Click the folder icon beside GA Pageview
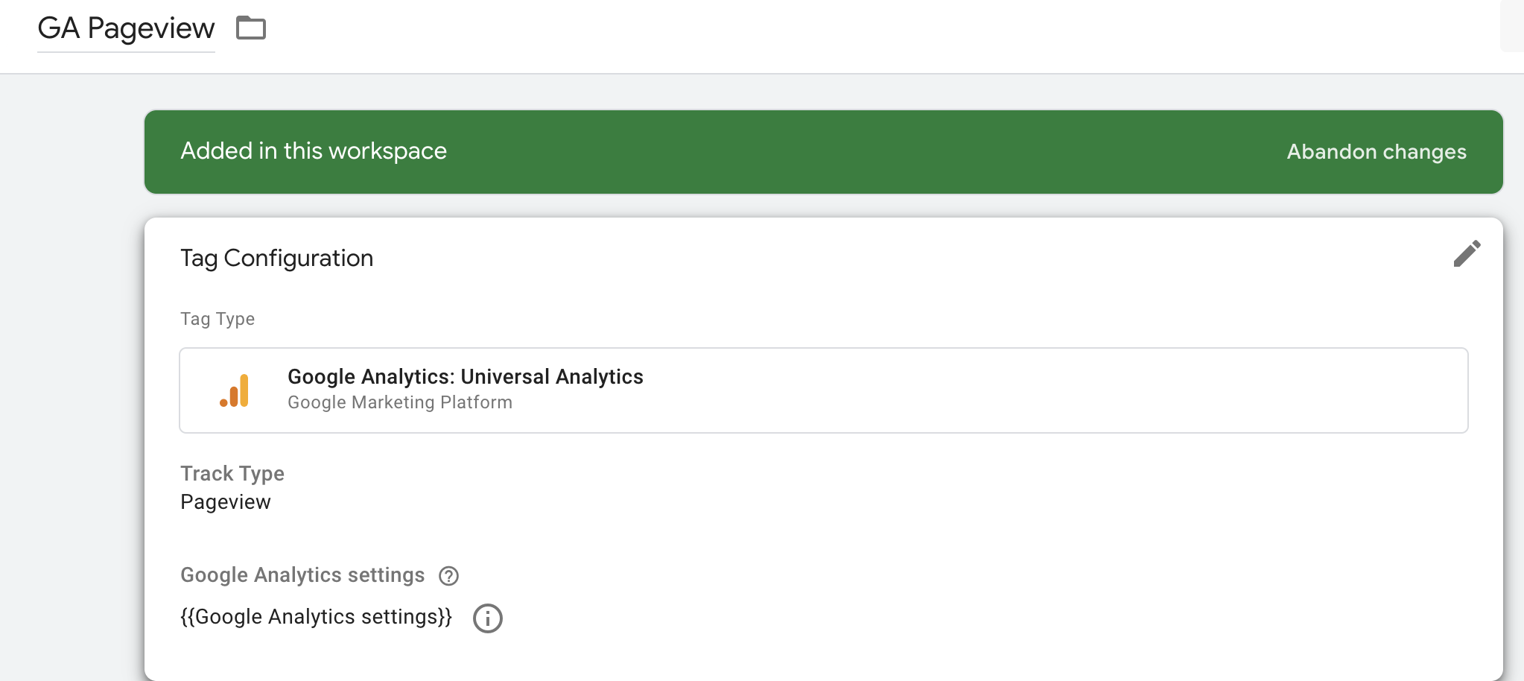The width and height of the screenshot is (1524, 681). (251, 28)
